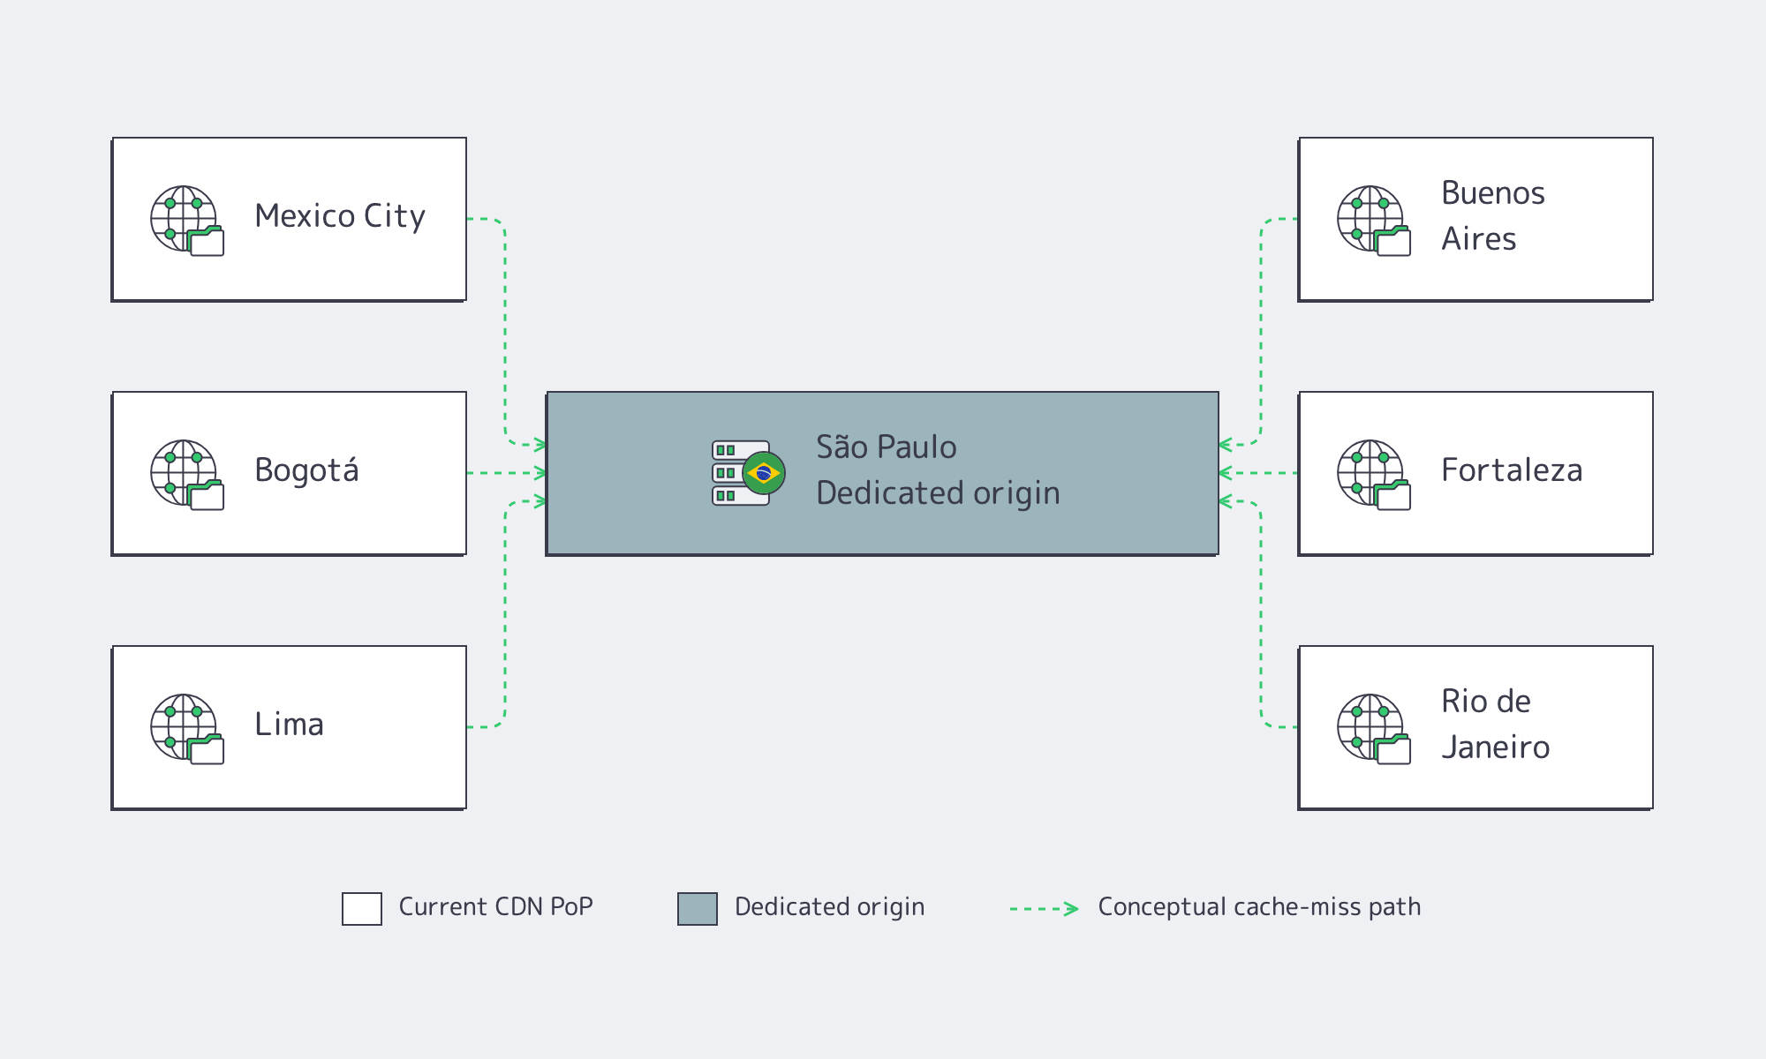Select the Rio de Janeiro label

[x=1496, y=725]
